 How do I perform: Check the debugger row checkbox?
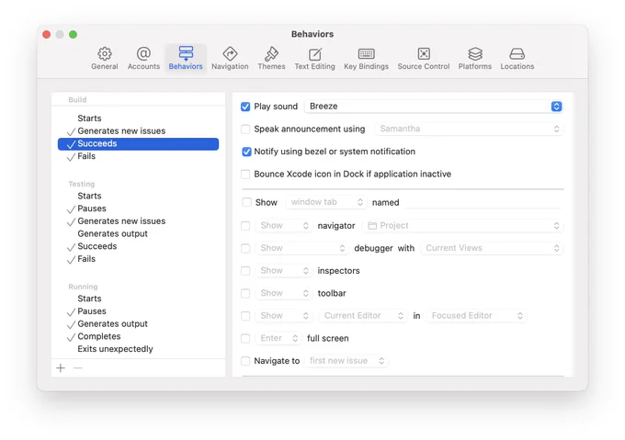point(245,248)
